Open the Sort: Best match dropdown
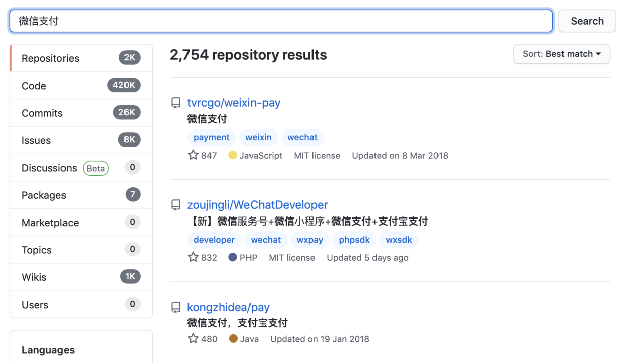The height and width of the screenshot is (363, 625). (561, 54)
